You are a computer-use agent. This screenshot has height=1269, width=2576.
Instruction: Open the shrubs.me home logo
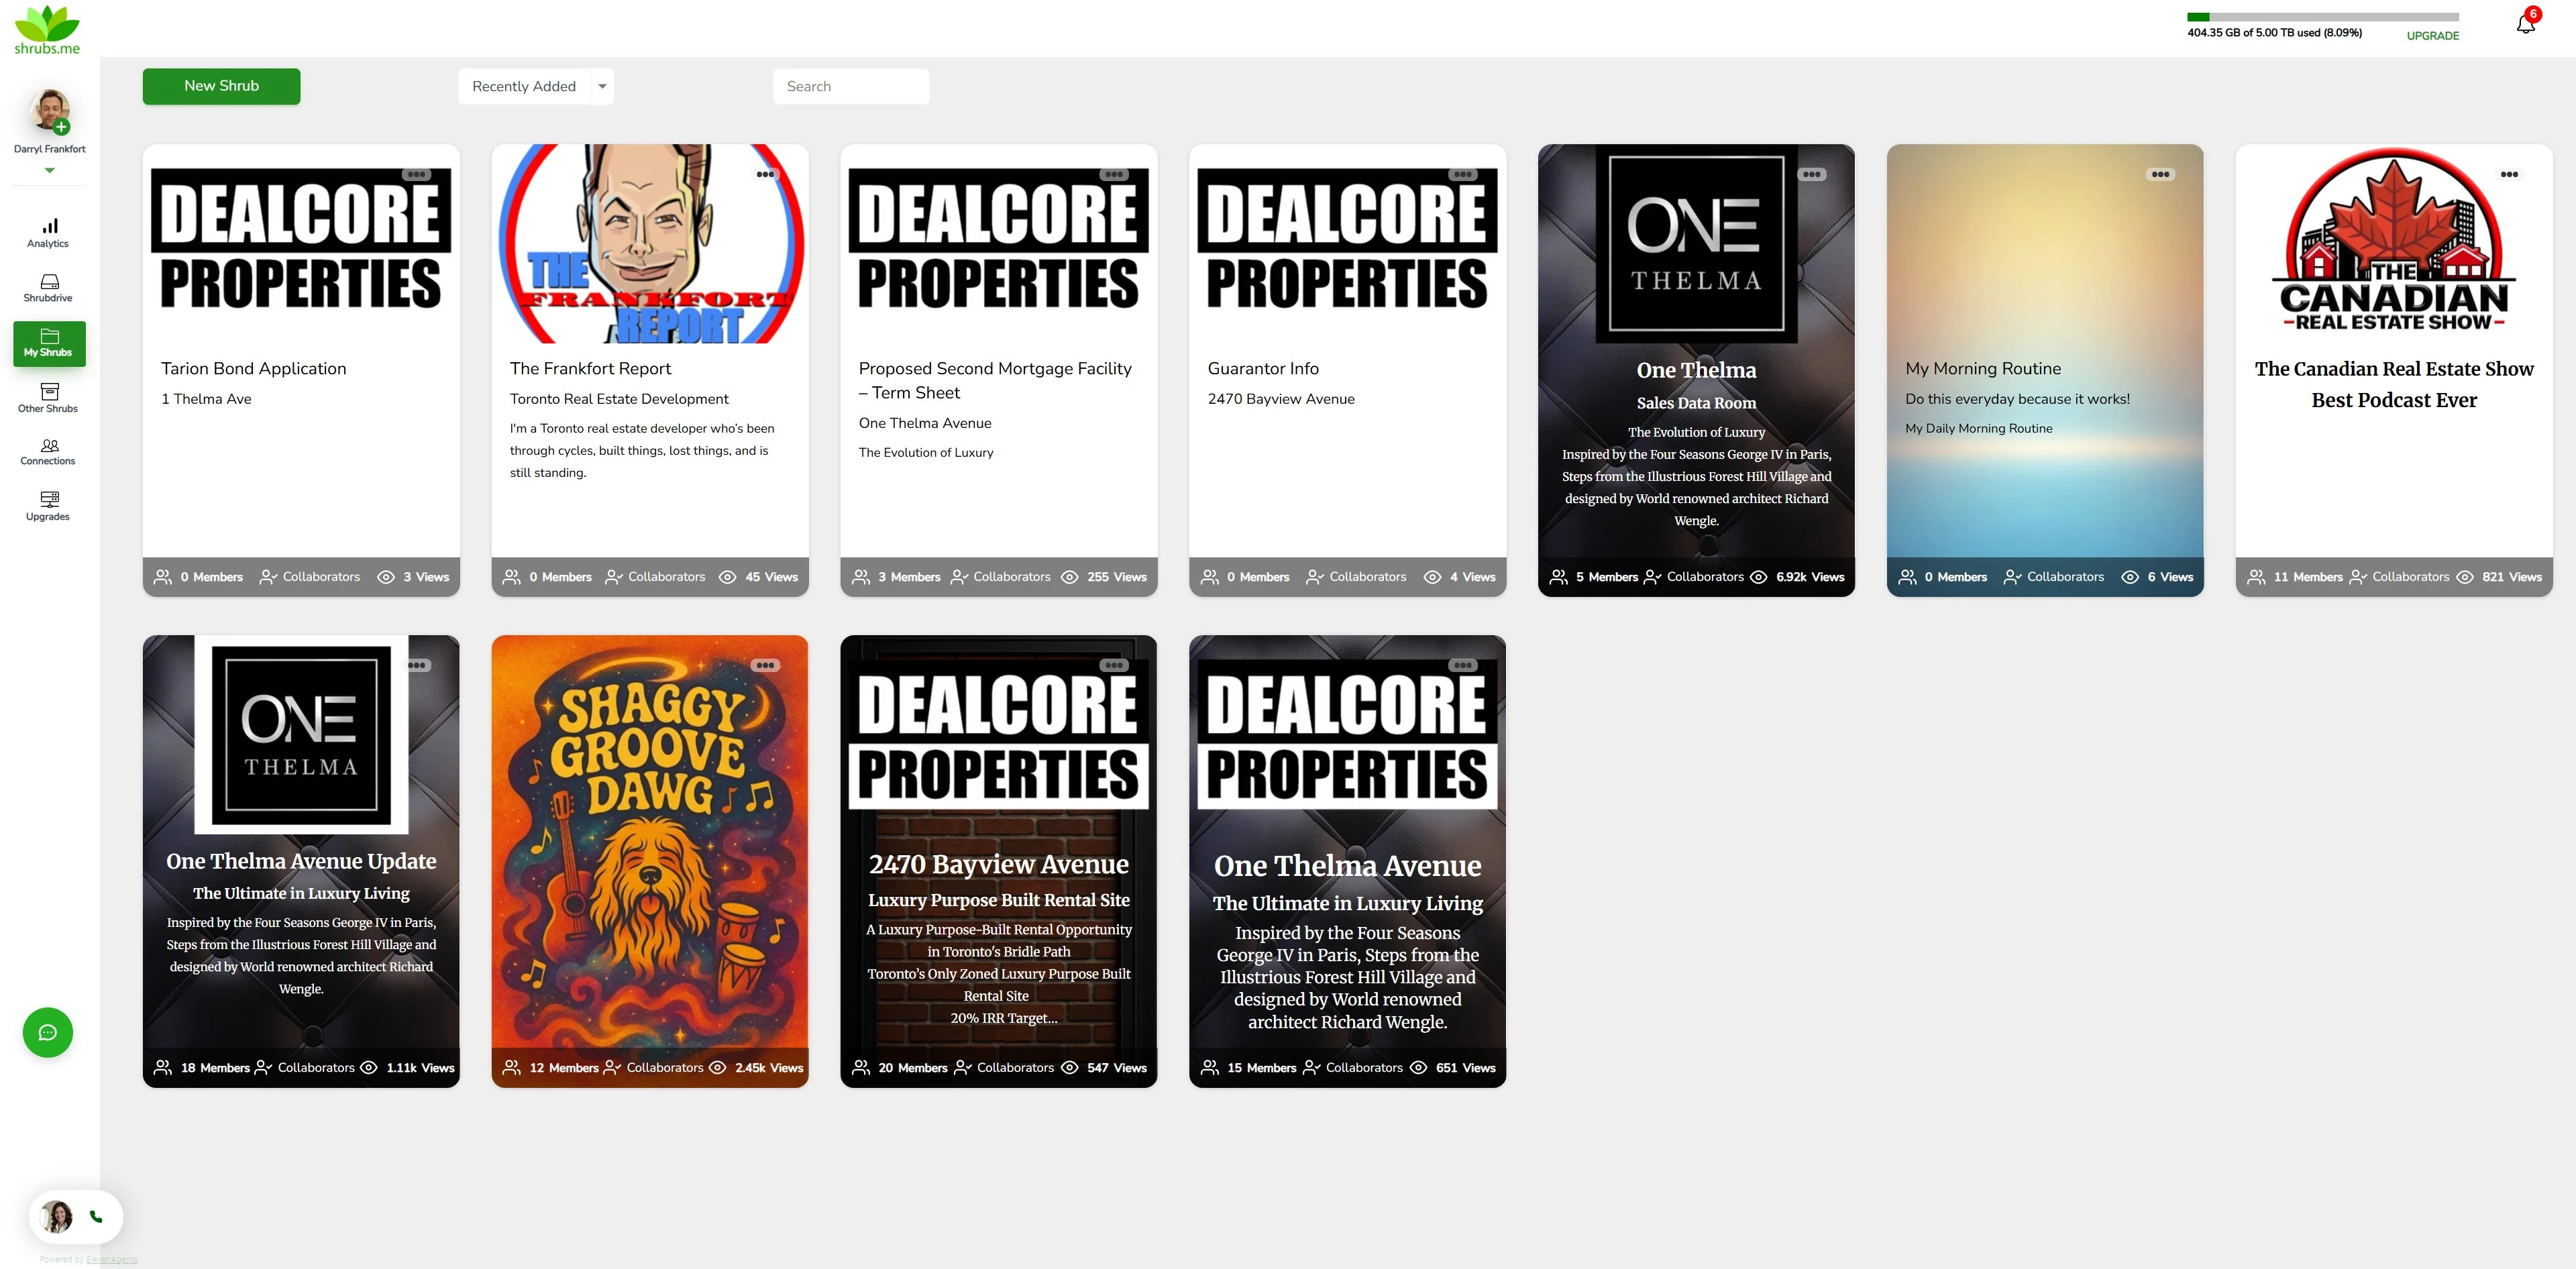[x=47, y=29]
